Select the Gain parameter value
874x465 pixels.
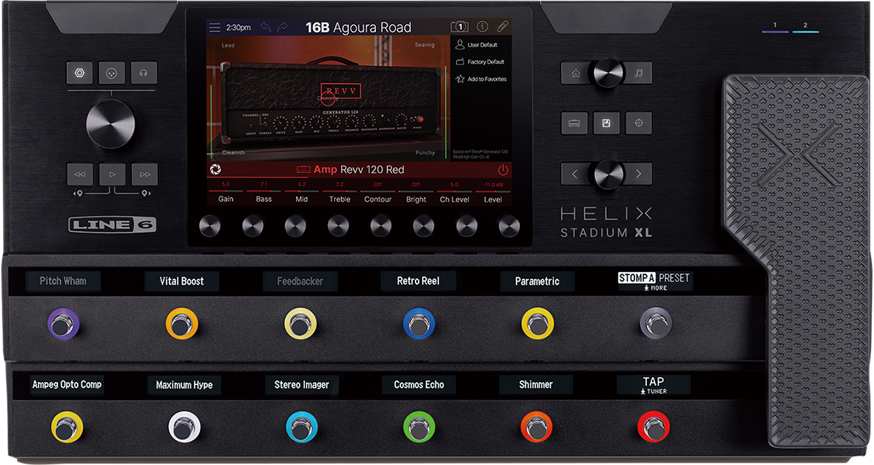[225, 184]
